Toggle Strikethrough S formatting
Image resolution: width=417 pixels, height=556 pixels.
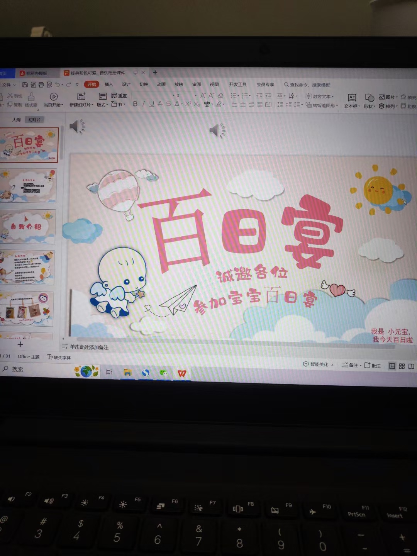coord(168,104)
